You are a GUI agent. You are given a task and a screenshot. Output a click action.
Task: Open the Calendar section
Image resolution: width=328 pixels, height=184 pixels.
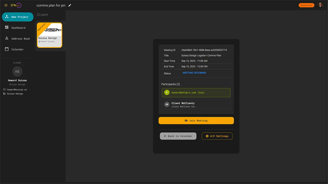17,49
